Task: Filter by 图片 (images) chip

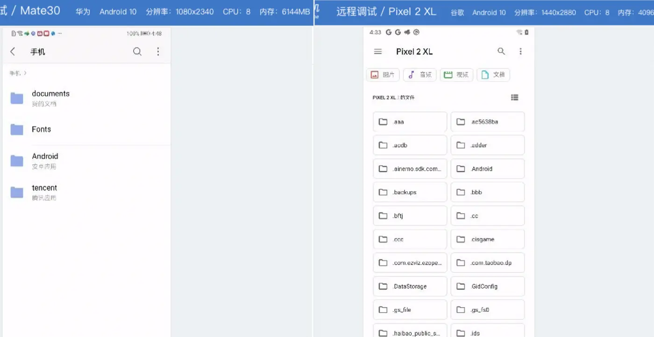Action: [x=383, y=75]
